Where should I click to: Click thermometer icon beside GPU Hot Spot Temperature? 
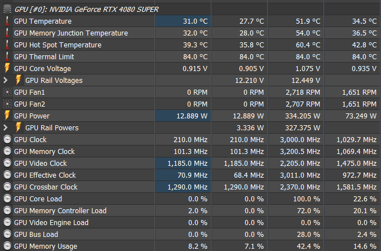tap(7, 45)
